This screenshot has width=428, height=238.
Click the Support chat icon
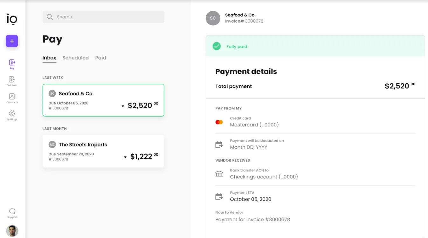point(12,211)
